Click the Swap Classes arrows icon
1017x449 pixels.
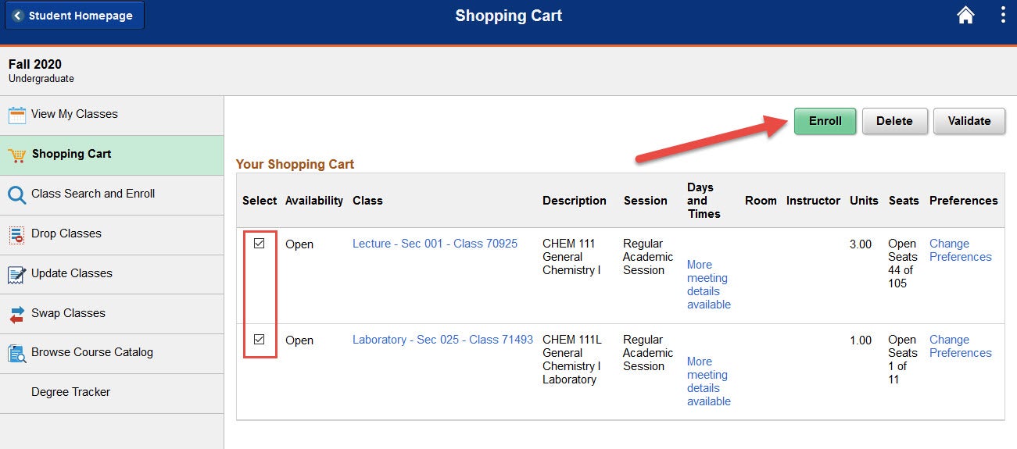(x=17, y=314)
